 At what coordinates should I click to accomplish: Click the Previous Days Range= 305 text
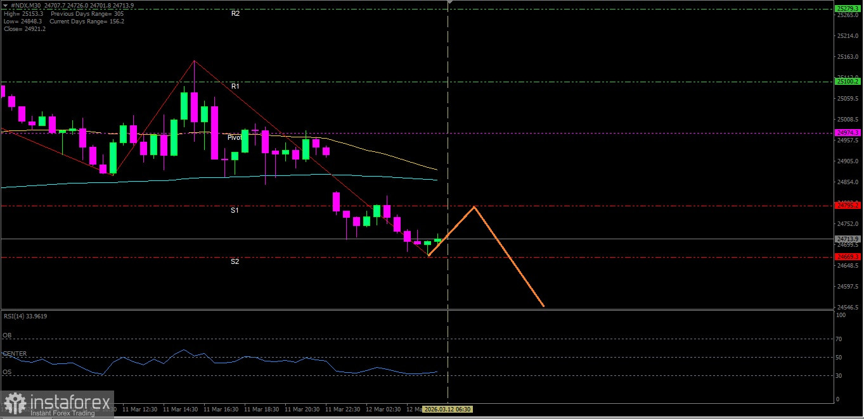click(x=87, y=14)
